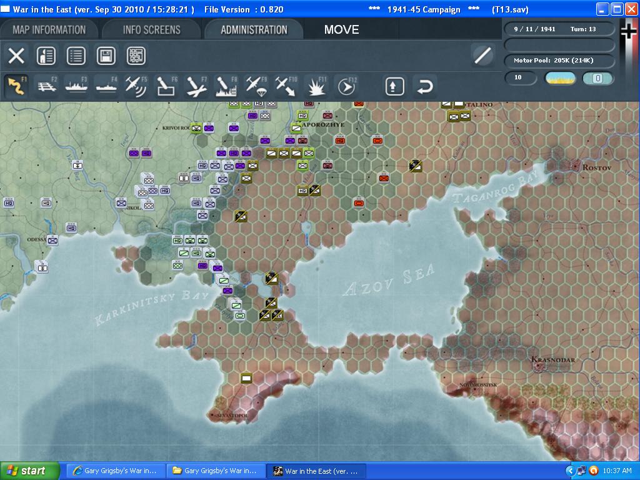The height and width of the screenshot is (480, 640).
Task: Select the F10 air transfer mode
Action: (286, 86)
